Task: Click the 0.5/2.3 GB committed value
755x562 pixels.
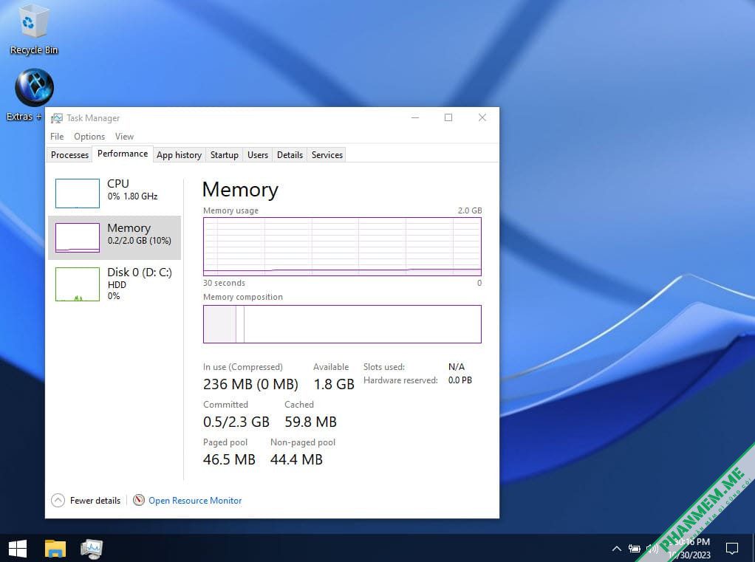Action: tap(236, 422)
